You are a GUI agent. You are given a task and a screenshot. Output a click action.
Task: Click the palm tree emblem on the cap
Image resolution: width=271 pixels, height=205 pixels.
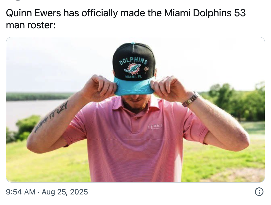click(x=146, y=69)
